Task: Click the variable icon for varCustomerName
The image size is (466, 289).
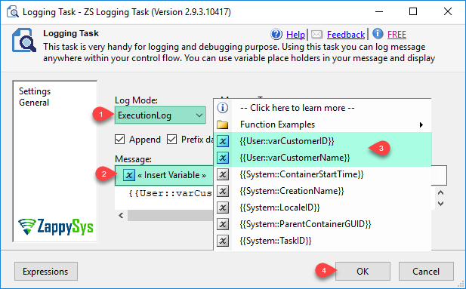Action: (x=223, y=158)
